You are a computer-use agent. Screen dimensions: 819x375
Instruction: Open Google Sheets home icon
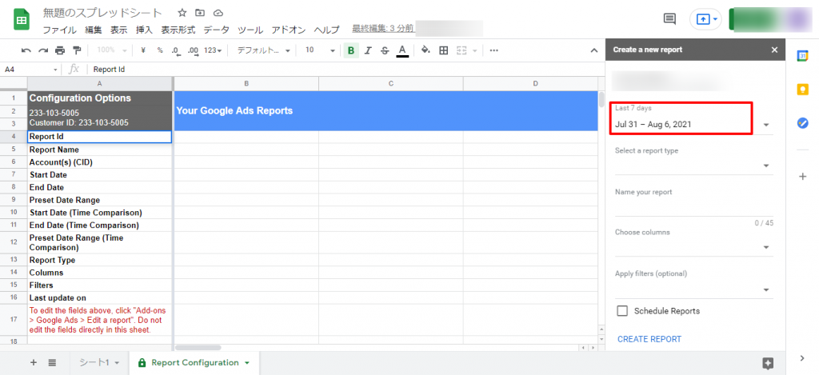coord(22,20)
